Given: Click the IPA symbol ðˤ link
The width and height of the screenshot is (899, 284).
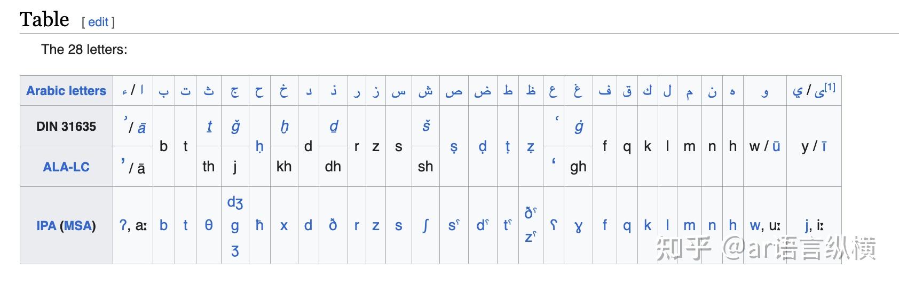Looking at the screenshot, I should (530, 213).
